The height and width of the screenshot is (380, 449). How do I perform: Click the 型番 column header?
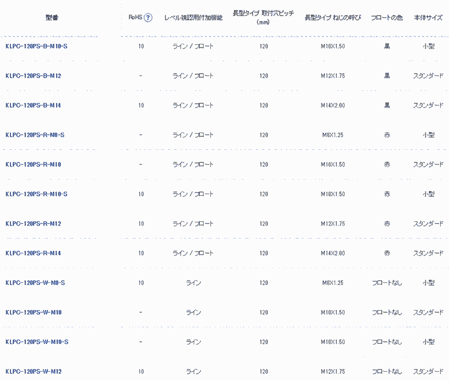[52, 18]
